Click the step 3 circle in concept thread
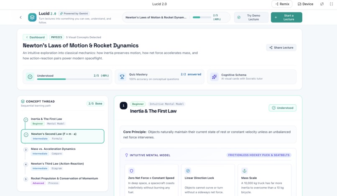The image size is (337, 196). point(26,150)
